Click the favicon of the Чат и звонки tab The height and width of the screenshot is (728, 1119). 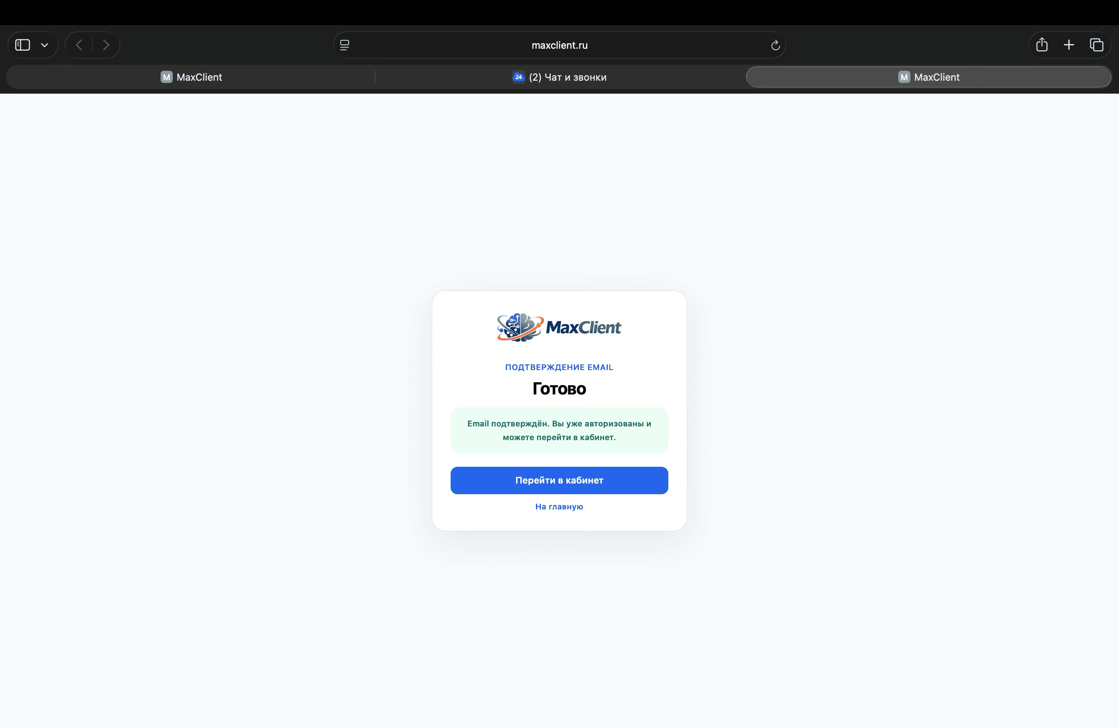pos(519,77)
